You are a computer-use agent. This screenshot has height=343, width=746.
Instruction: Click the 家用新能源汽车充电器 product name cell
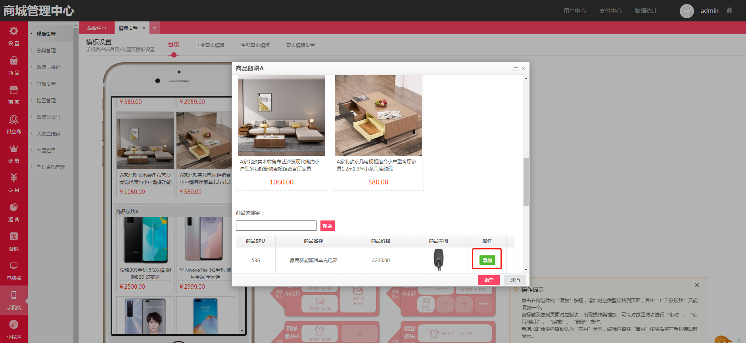coord(314,261)
